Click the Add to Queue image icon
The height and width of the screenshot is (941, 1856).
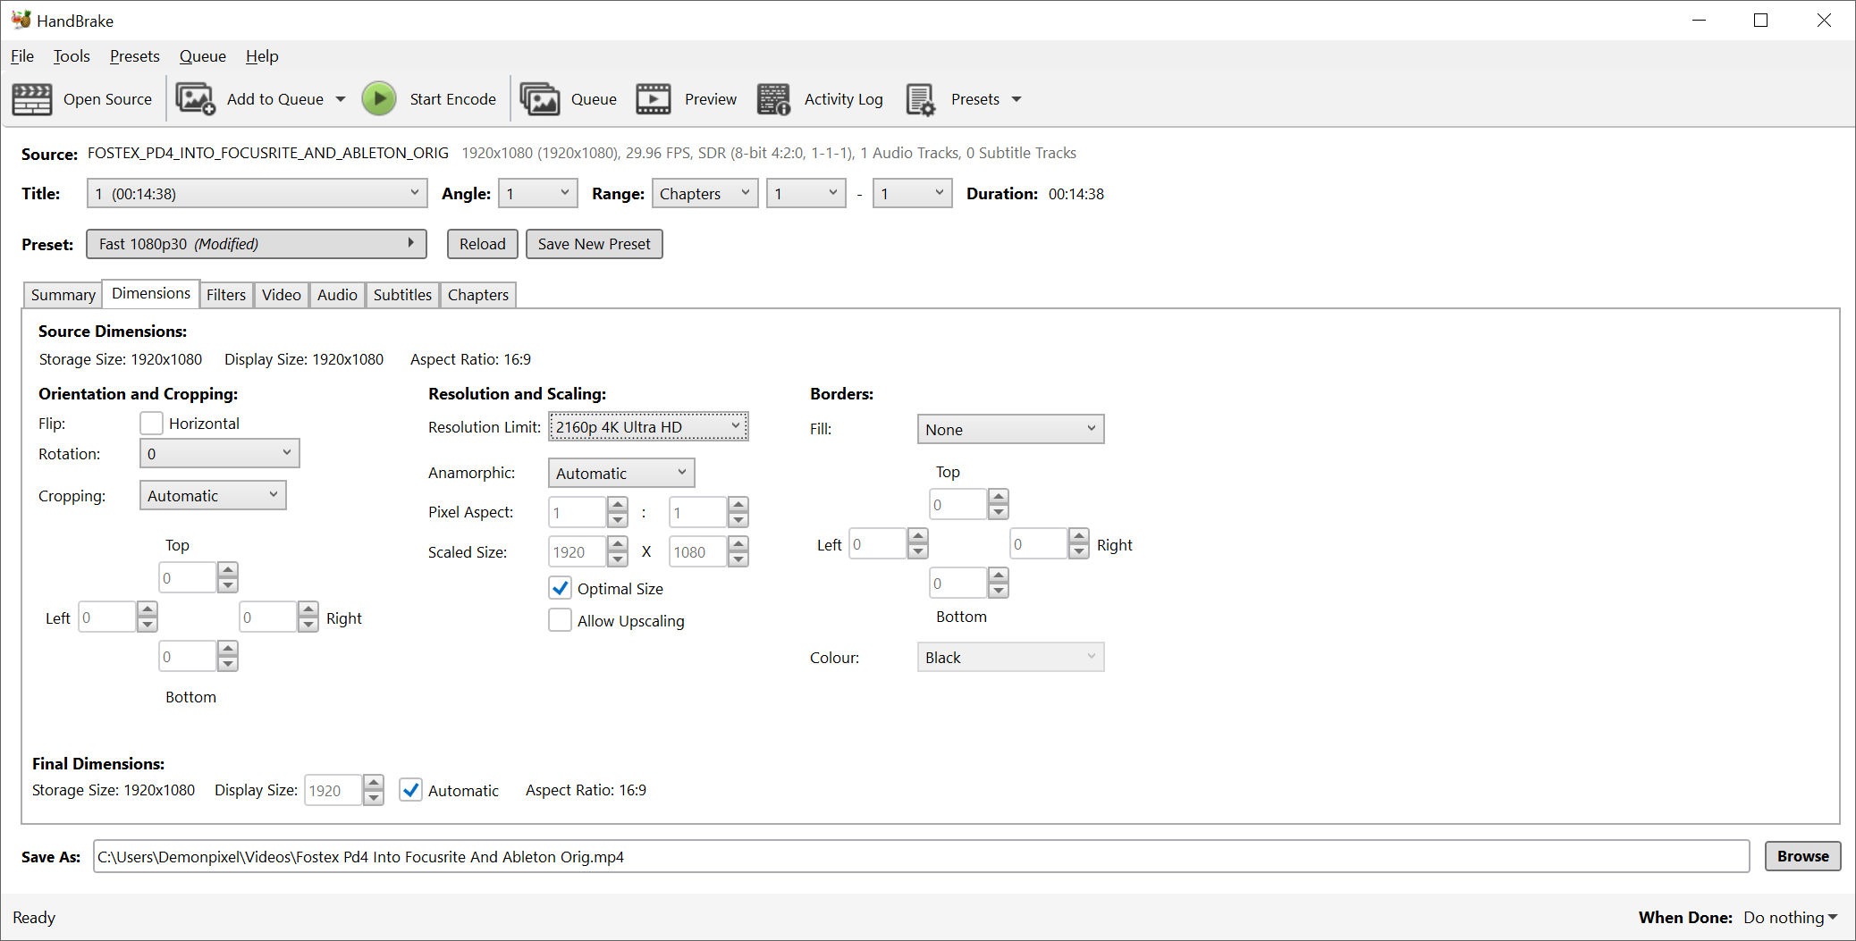(195, 99)
